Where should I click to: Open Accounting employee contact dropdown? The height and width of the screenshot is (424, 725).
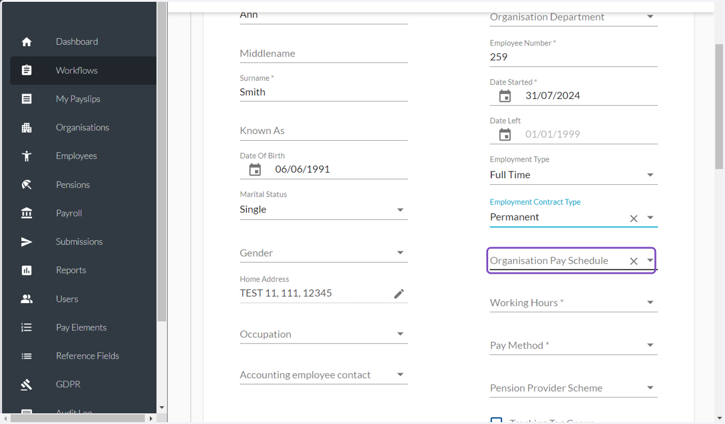point(400,374)
